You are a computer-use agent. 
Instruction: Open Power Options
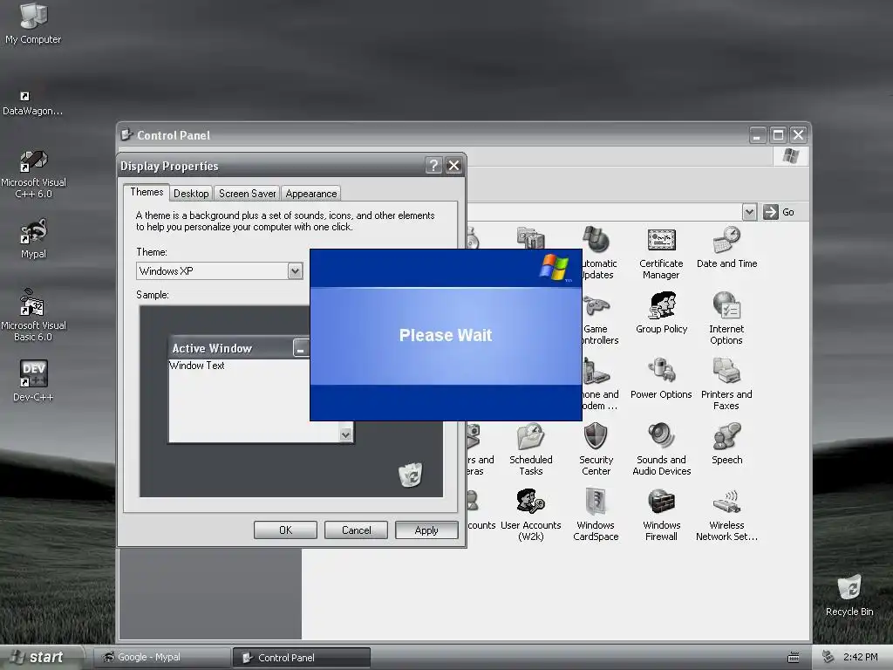(661, 379)
